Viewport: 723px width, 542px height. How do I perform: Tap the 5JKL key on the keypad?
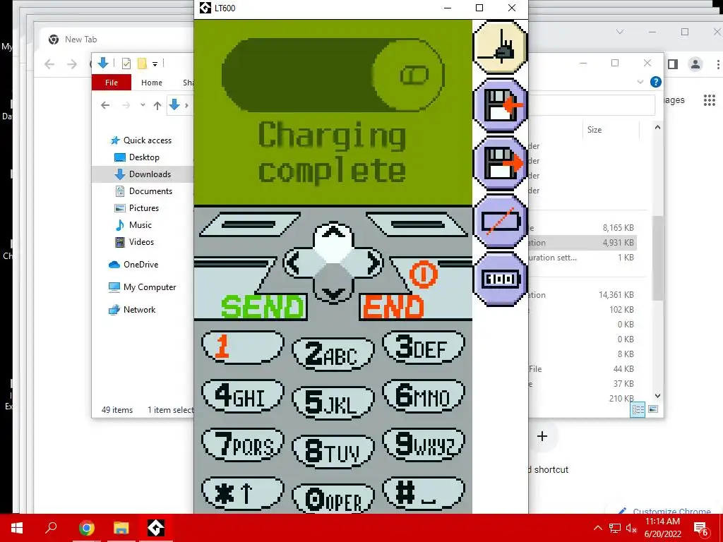point(333,403)
